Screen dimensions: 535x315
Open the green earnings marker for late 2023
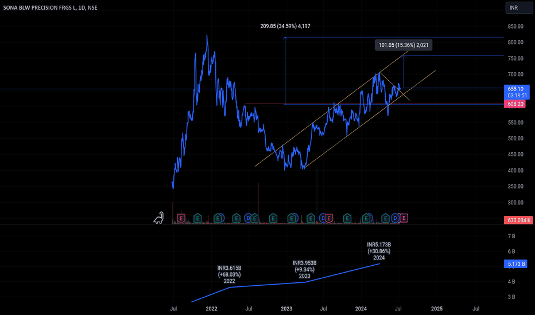(347, 218)
